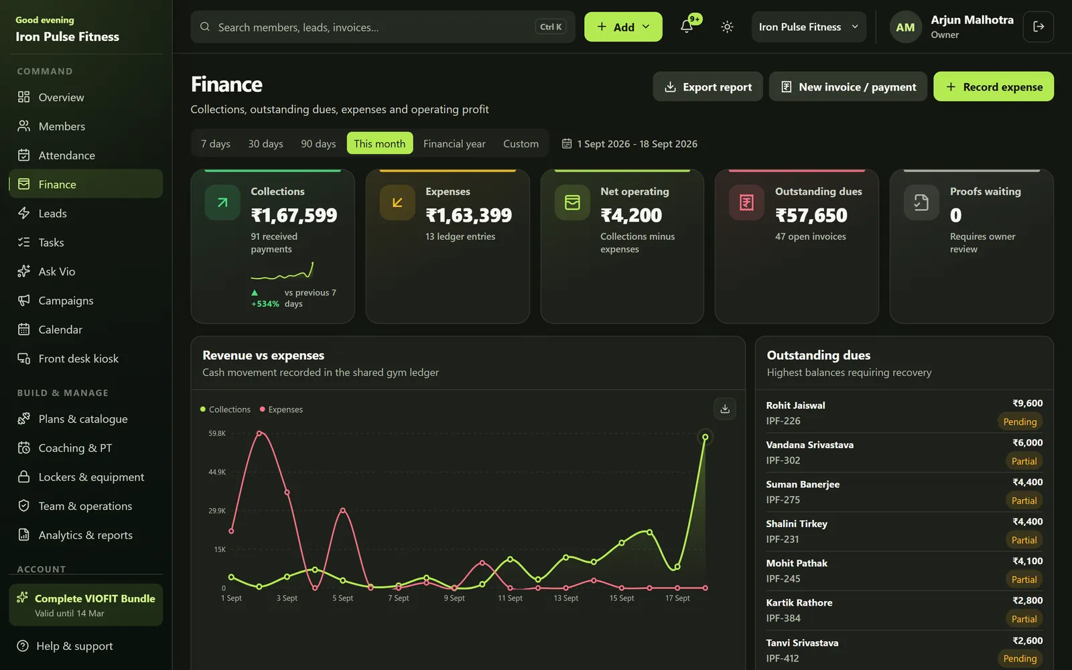Select the This month tab

380,143
